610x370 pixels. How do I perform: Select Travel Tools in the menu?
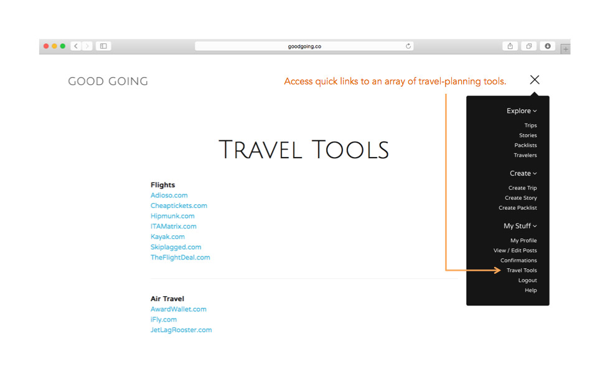[x=522, y=270]
